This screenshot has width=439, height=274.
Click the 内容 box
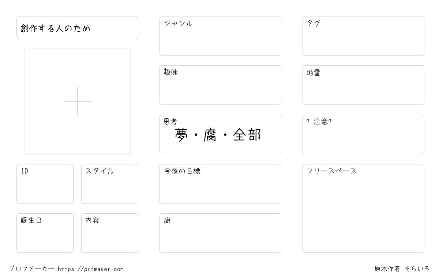click(x=110, y=233)
